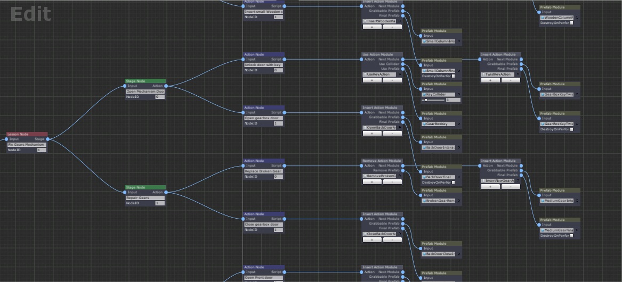
Task: Open object picker for the BrokenGearRem prefab field
Action: [x=459, y=201]
